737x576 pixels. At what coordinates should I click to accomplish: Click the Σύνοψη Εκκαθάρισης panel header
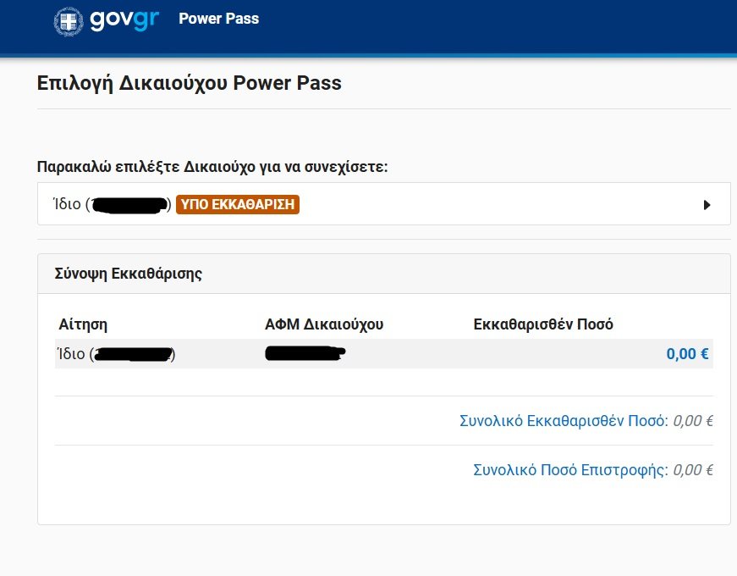click(x=384, y=274)
